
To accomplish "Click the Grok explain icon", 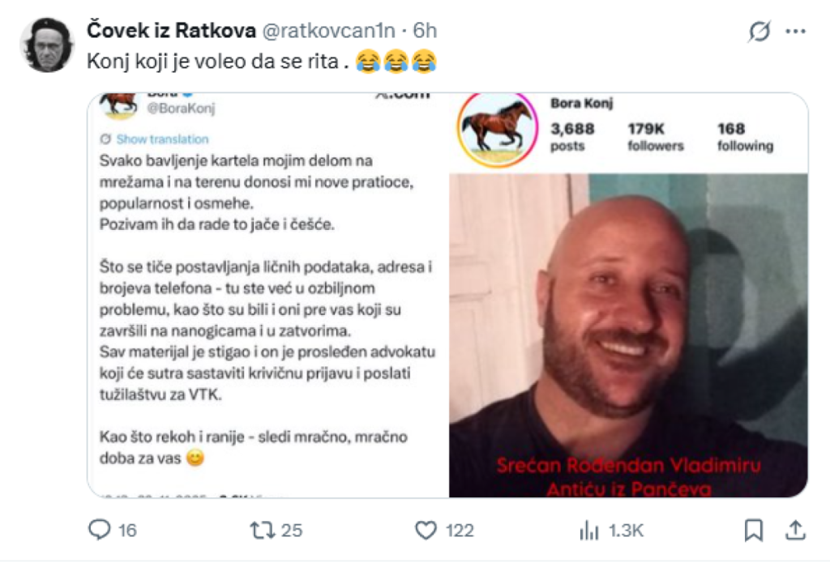I will (759, 32).
